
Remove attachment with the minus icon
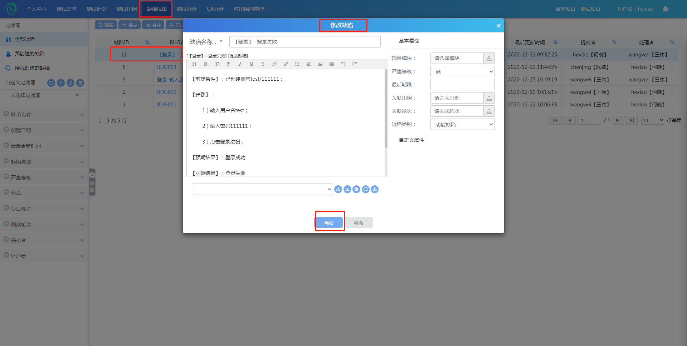click(x=356, y=189)
